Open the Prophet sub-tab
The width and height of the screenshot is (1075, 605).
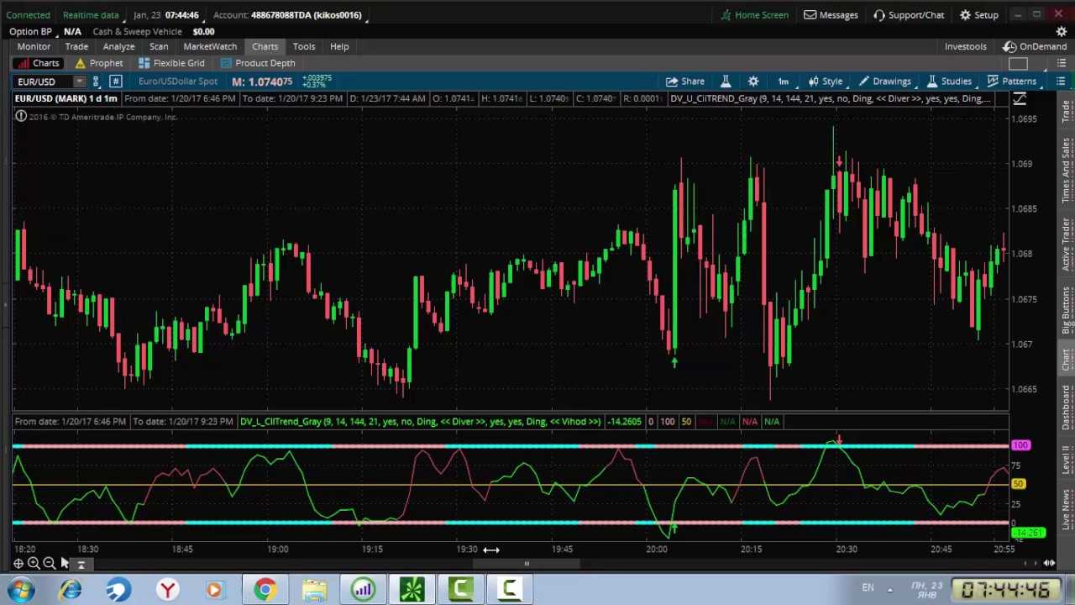(x=99, y=63)
